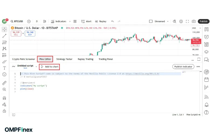The width and height of the screenshot is (210, 135).
Task: Expand the Untitled script dropdown arrow
Action: (36, 67)
